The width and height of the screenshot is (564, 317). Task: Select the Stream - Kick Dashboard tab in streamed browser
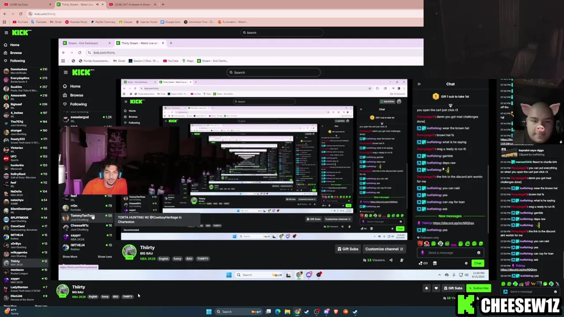pos(86,43)
